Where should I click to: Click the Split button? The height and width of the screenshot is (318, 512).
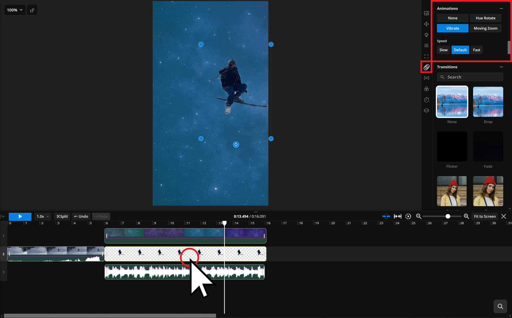tap(62, 216)
